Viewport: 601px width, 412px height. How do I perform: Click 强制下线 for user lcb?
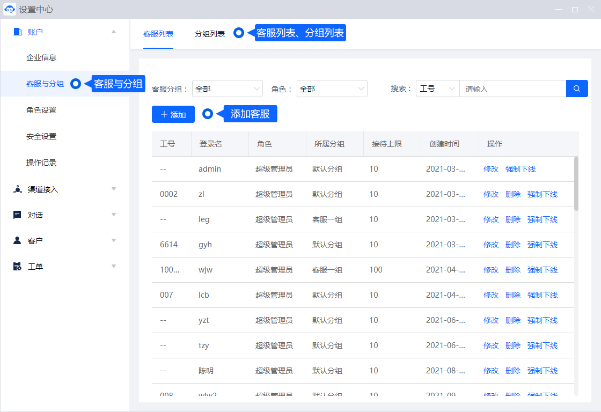543,295
